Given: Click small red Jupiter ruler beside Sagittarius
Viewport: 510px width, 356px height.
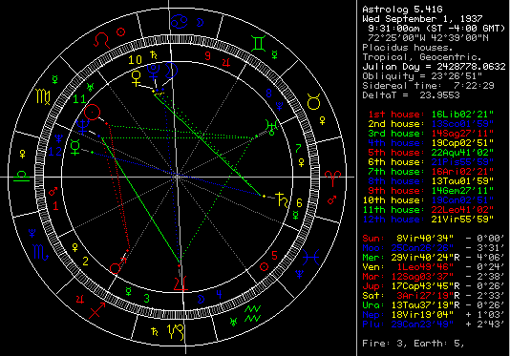Looking at the screenshot, I should point(80,299).
